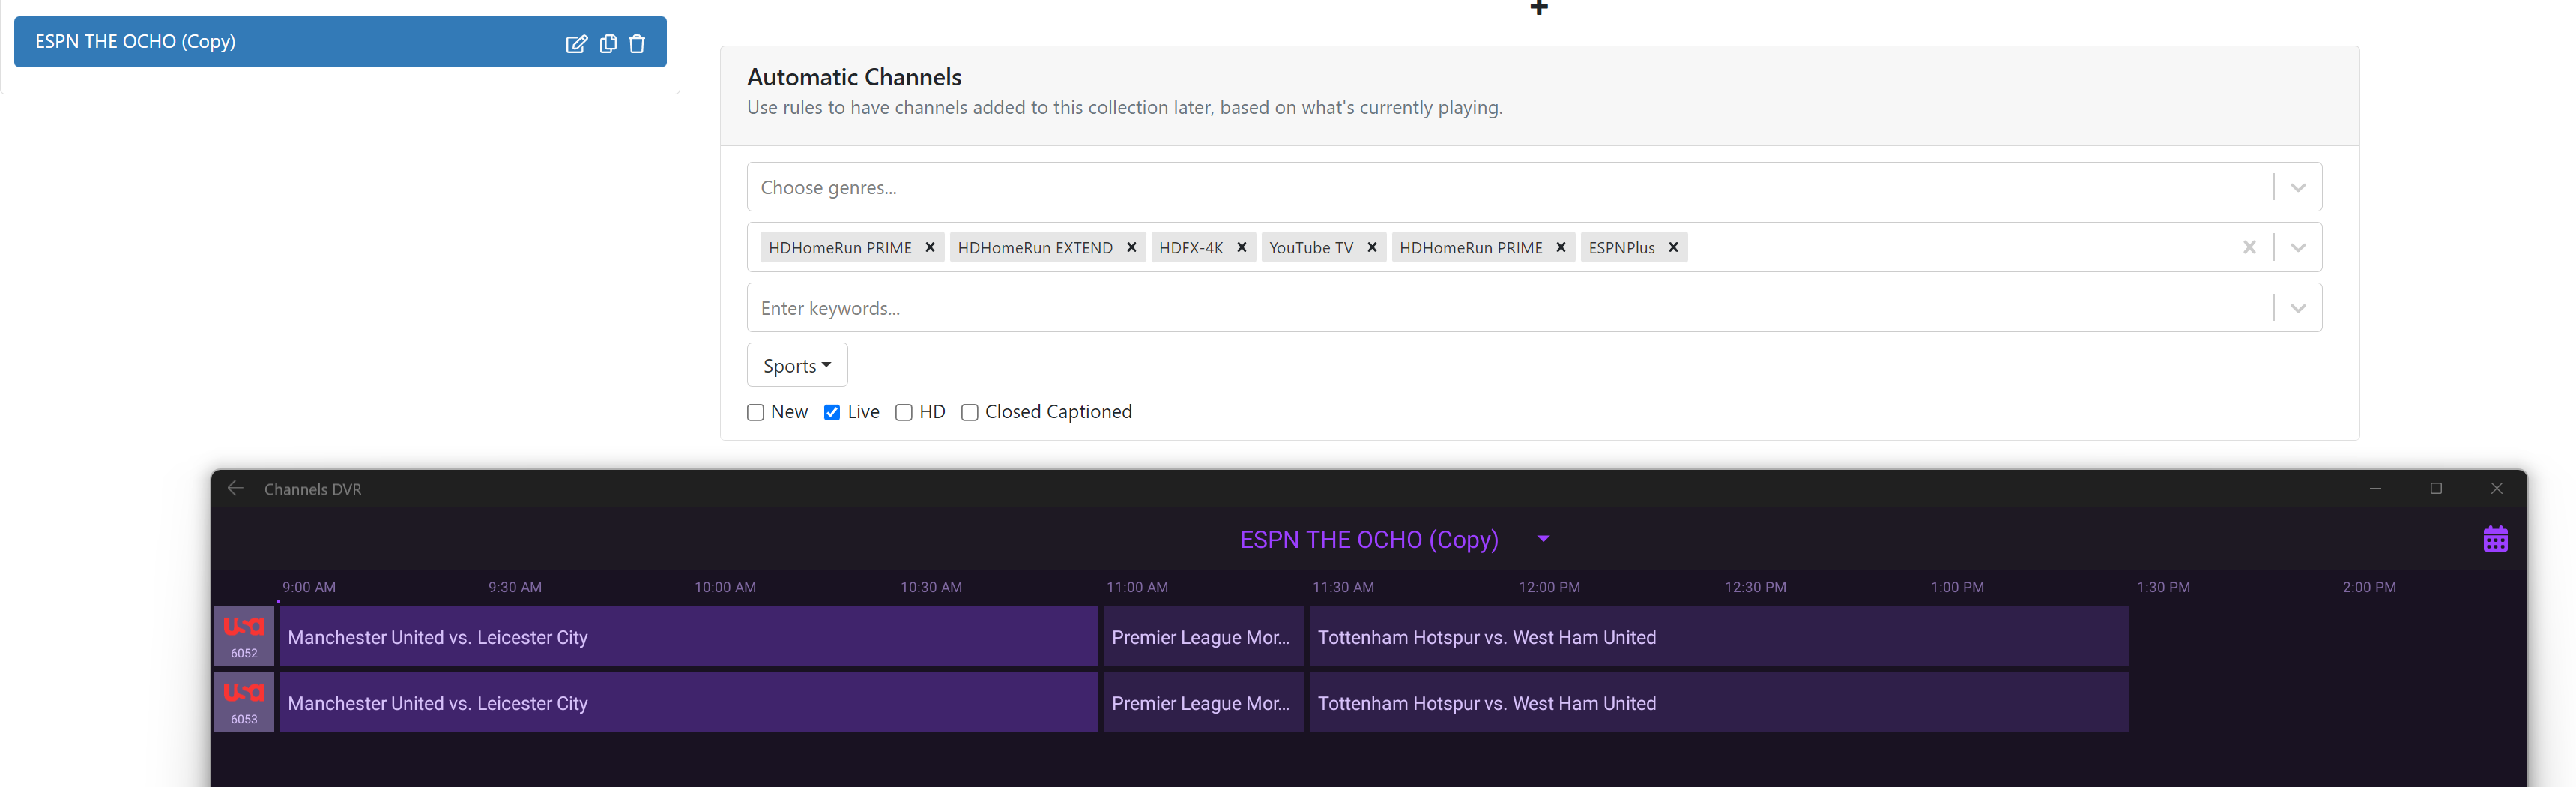Remove the ESPNPlus source tag
This screenshot has height=787, width=2576.
coord(1673,247)
